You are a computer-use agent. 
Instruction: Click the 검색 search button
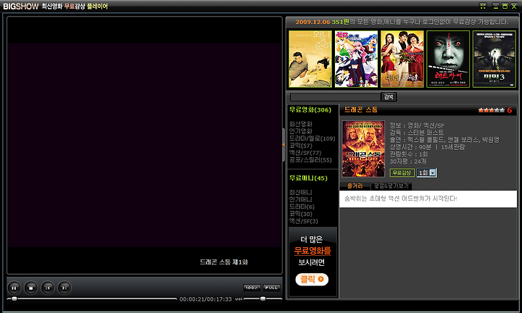389,97
